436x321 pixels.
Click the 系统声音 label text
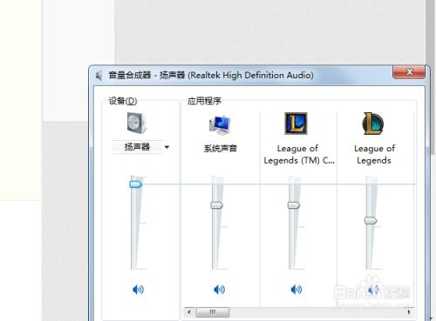[220, 149]
